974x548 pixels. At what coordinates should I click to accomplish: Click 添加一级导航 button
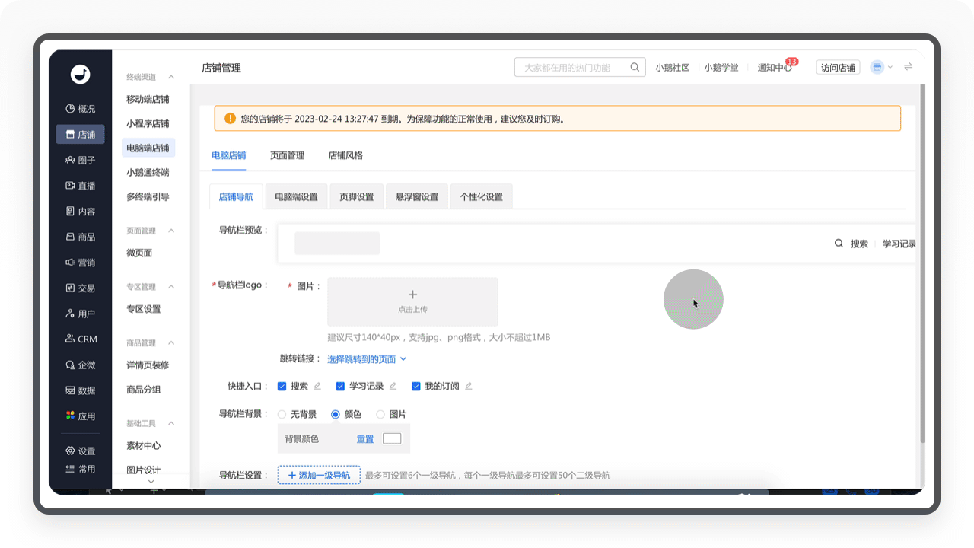coord(319,475)
